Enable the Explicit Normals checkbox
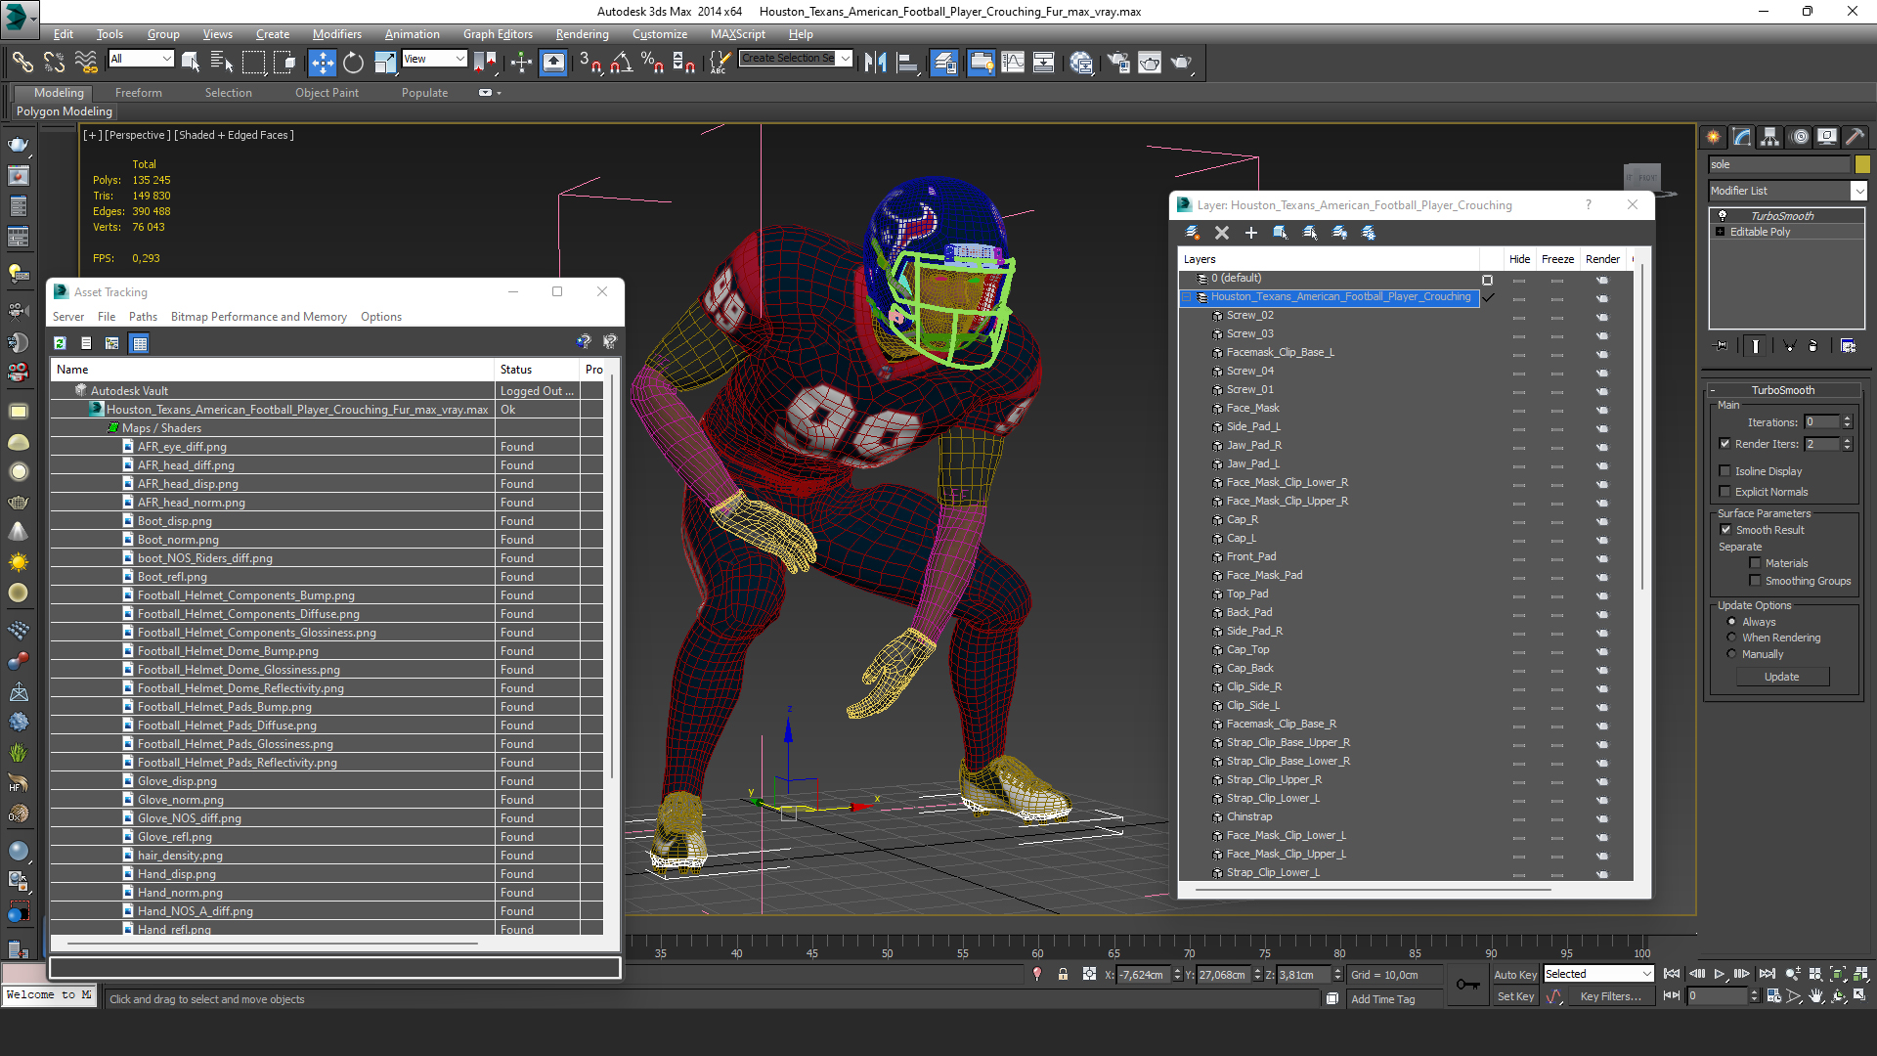 [1725, 492]
